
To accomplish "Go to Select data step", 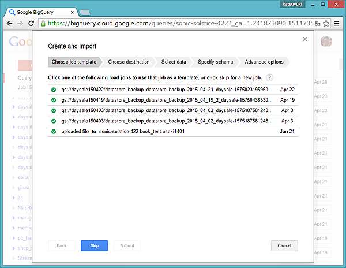I will point(174,62).
